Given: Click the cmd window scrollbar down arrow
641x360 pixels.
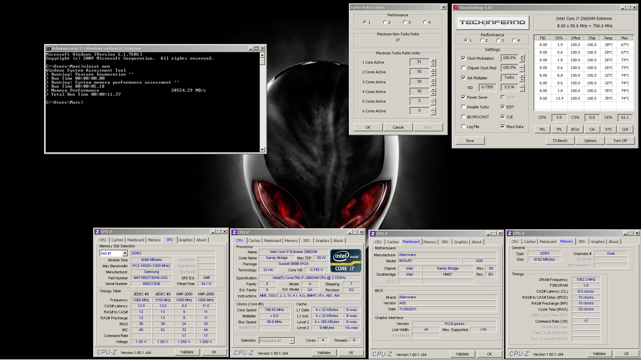Looking at the screenshot, I should pyautogui.click(x=262, y=150).
